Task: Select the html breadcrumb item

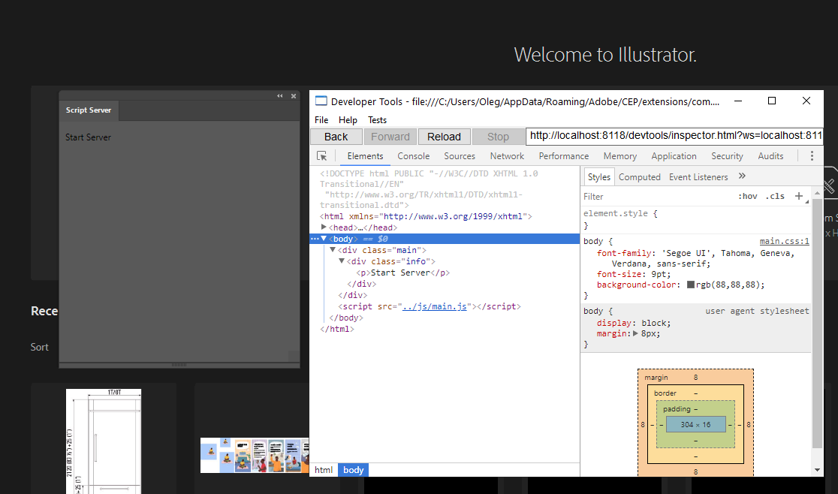Action: 324,470
